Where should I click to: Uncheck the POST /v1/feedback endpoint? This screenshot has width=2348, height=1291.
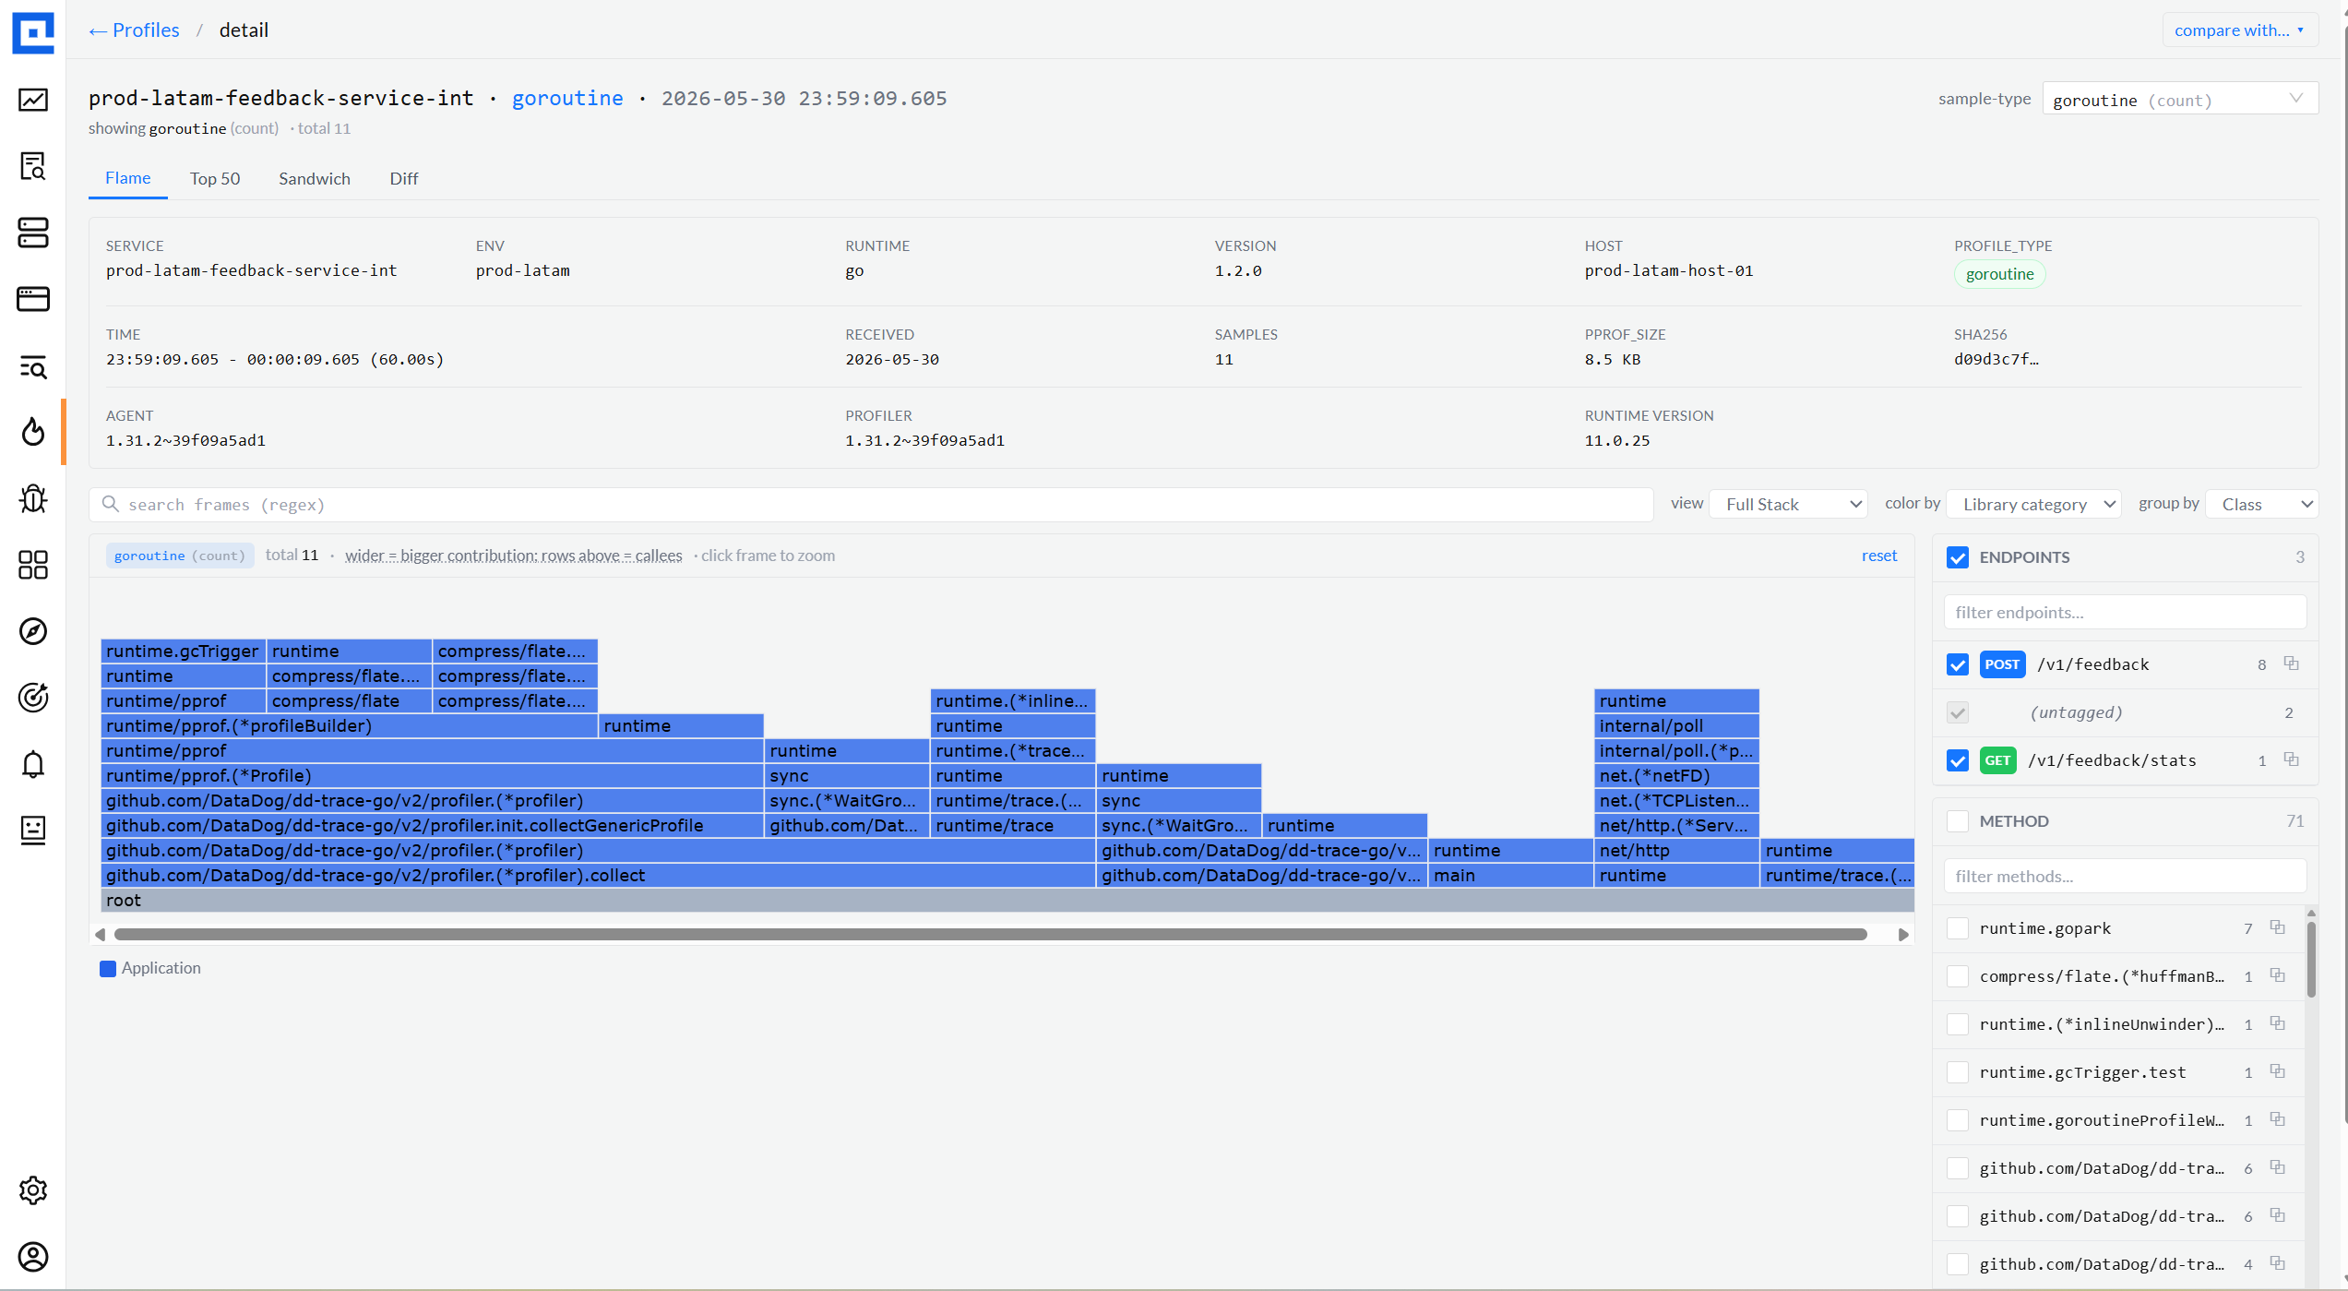1958,664
